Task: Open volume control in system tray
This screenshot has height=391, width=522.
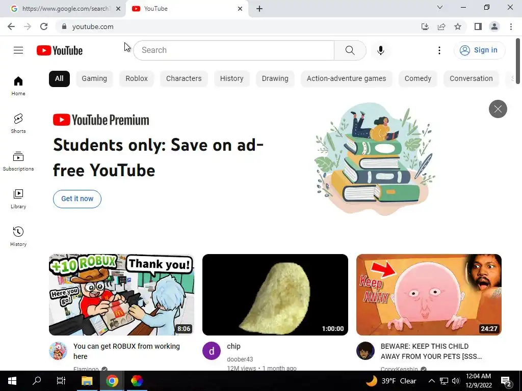Action: [456, 381]
